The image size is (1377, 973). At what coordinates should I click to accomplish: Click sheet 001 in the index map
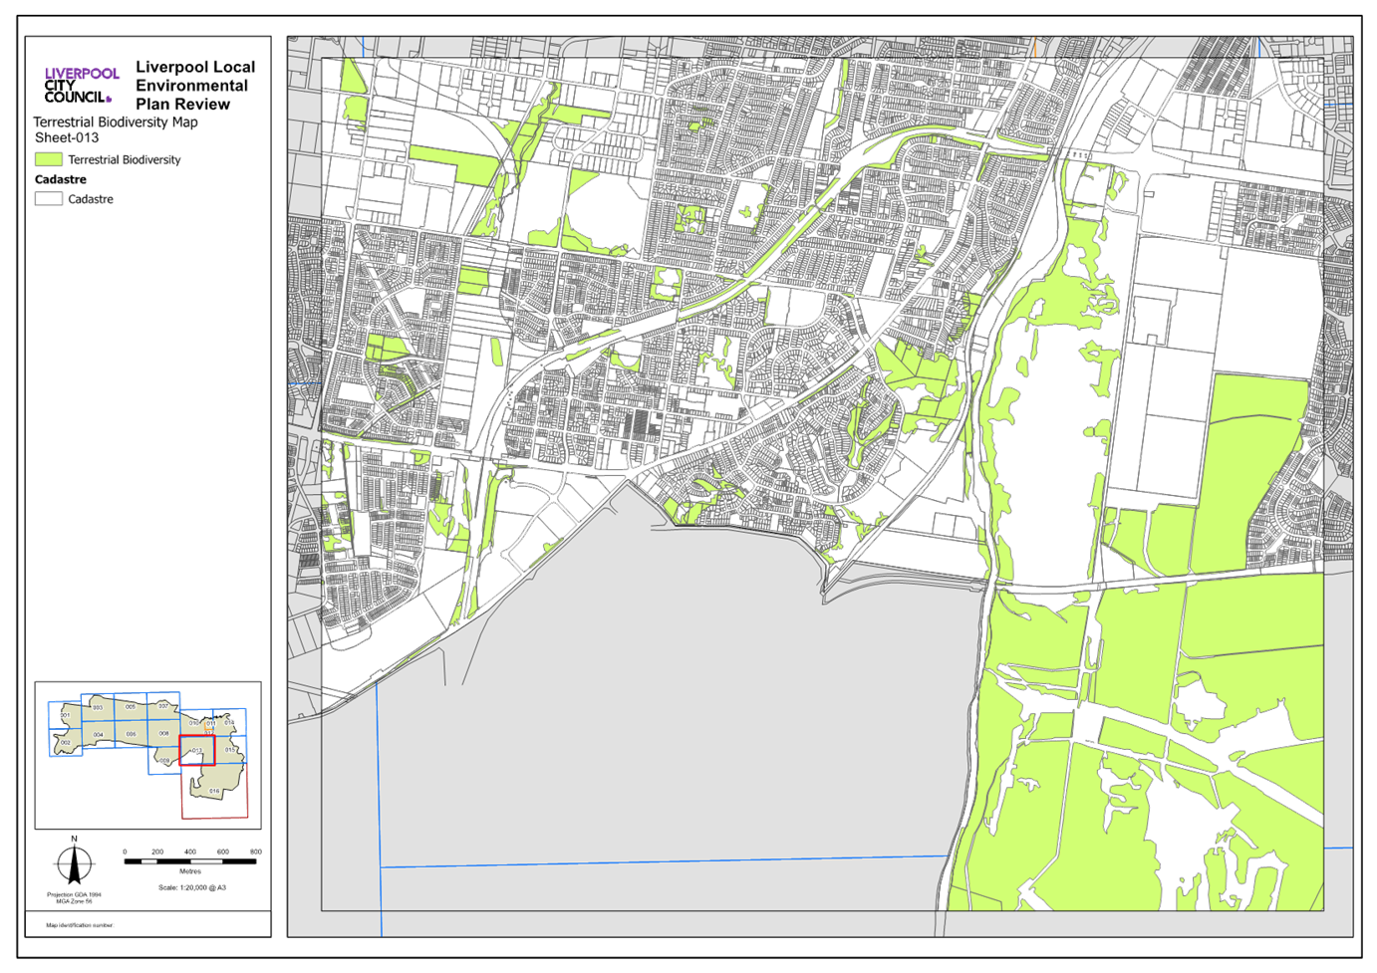pos(65,715)
